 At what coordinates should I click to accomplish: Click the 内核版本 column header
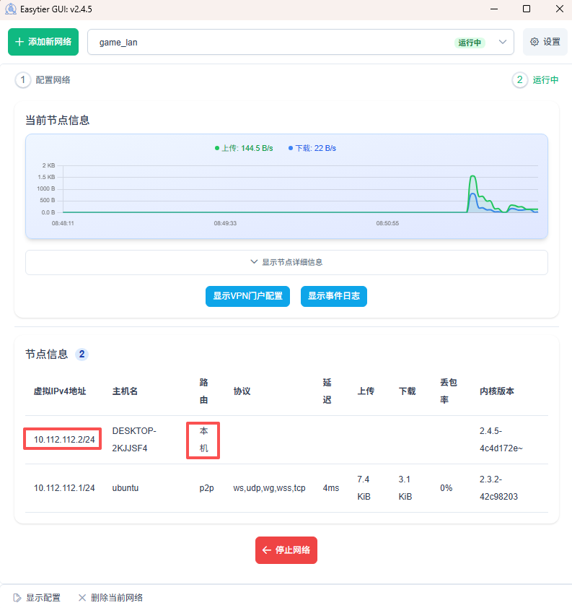coord(497,391)
